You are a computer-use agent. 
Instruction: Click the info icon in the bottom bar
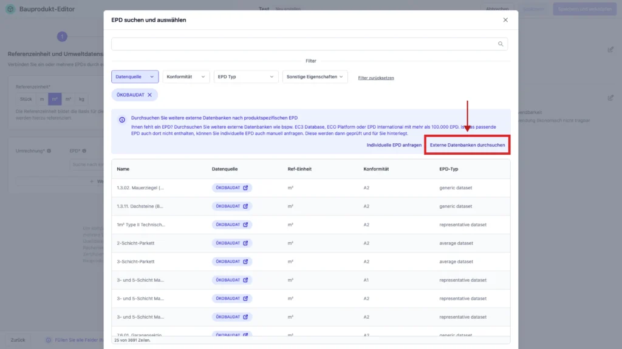tap(49, 340)
